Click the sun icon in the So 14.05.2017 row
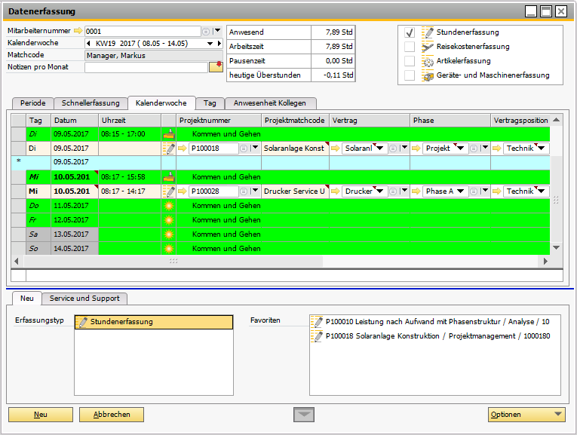This screenshot has height=435, width=577. pyautogui.click(x=169, y=249)
